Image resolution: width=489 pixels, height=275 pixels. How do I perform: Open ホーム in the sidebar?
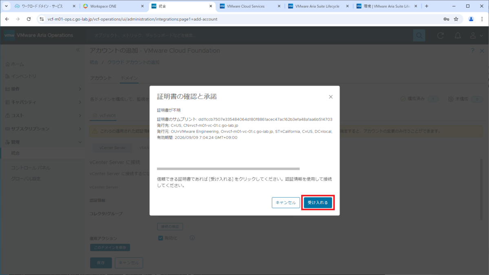[15, 64]
